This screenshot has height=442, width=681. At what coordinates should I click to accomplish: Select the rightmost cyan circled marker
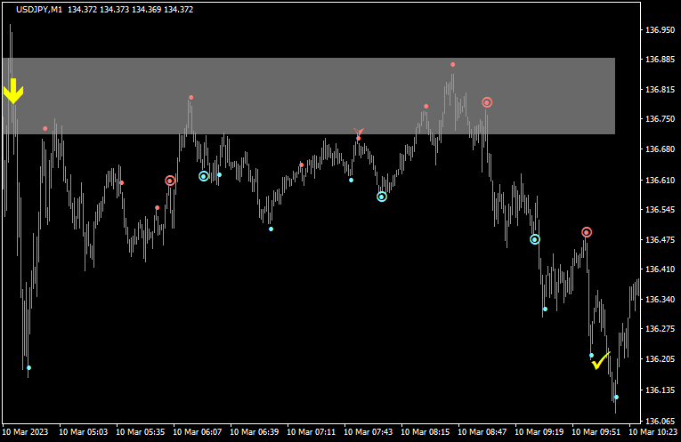tap(535, 239)
